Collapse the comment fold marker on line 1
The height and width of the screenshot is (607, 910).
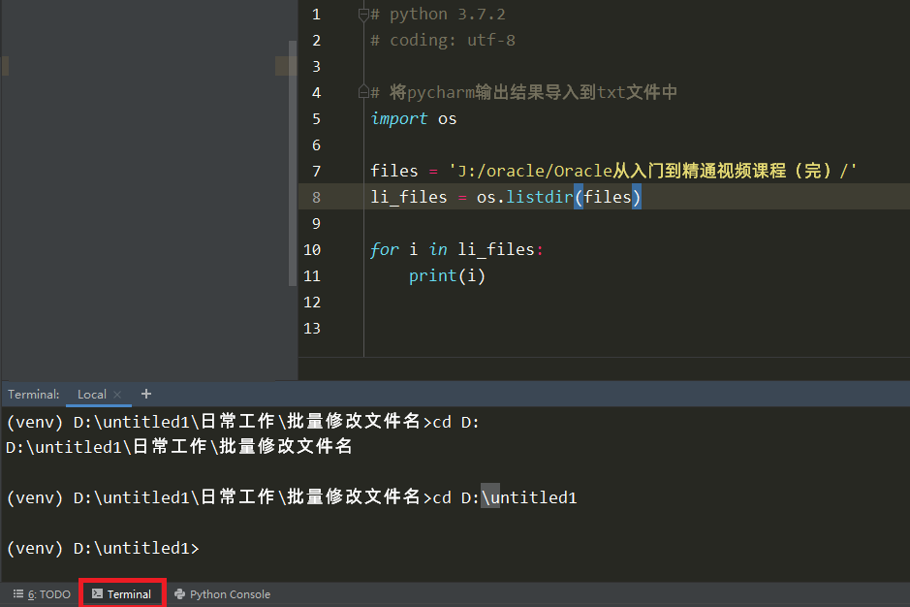[x=363, y=14]
